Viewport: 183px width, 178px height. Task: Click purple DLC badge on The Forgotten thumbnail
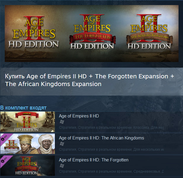pyautogui.click(x=4, y=160)
